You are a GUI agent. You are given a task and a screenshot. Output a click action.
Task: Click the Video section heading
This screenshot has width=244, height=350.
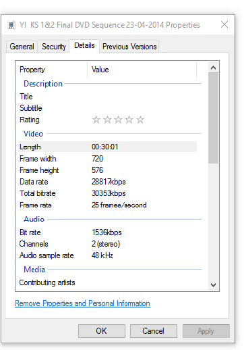[x=33, y=134]
